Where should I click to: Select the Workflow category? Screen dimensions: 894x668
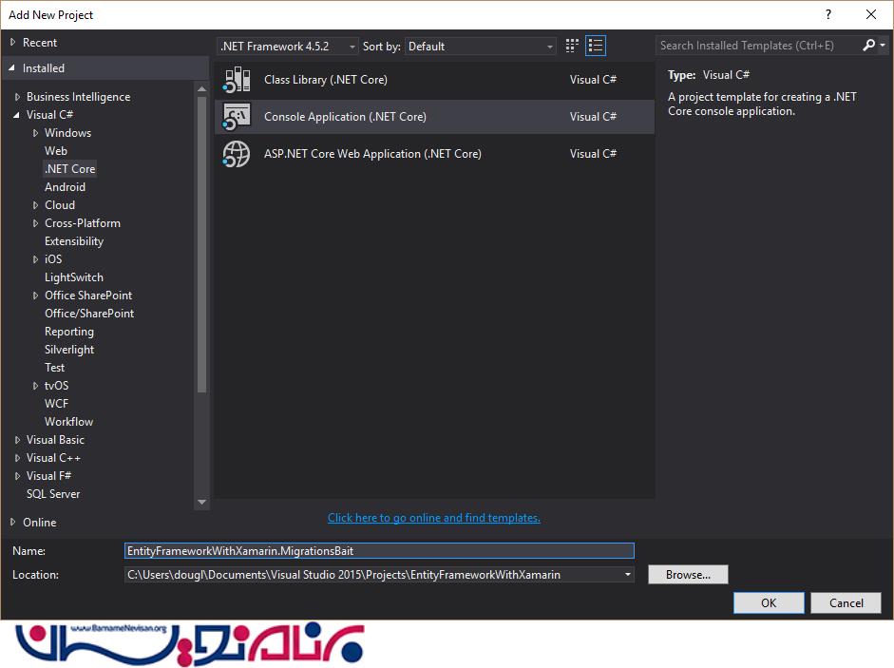coord(69,422)
